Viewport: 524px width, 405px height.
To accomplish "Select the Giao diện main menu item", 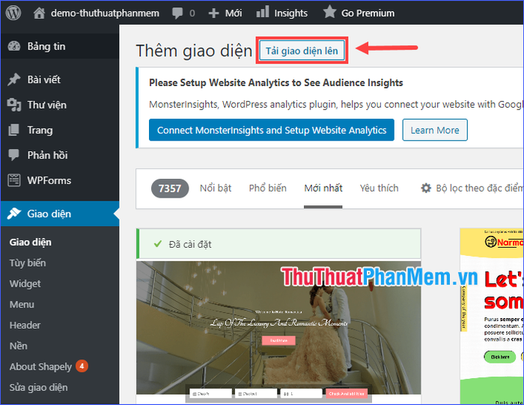I will pyautogui.click(x=60, y=213).
